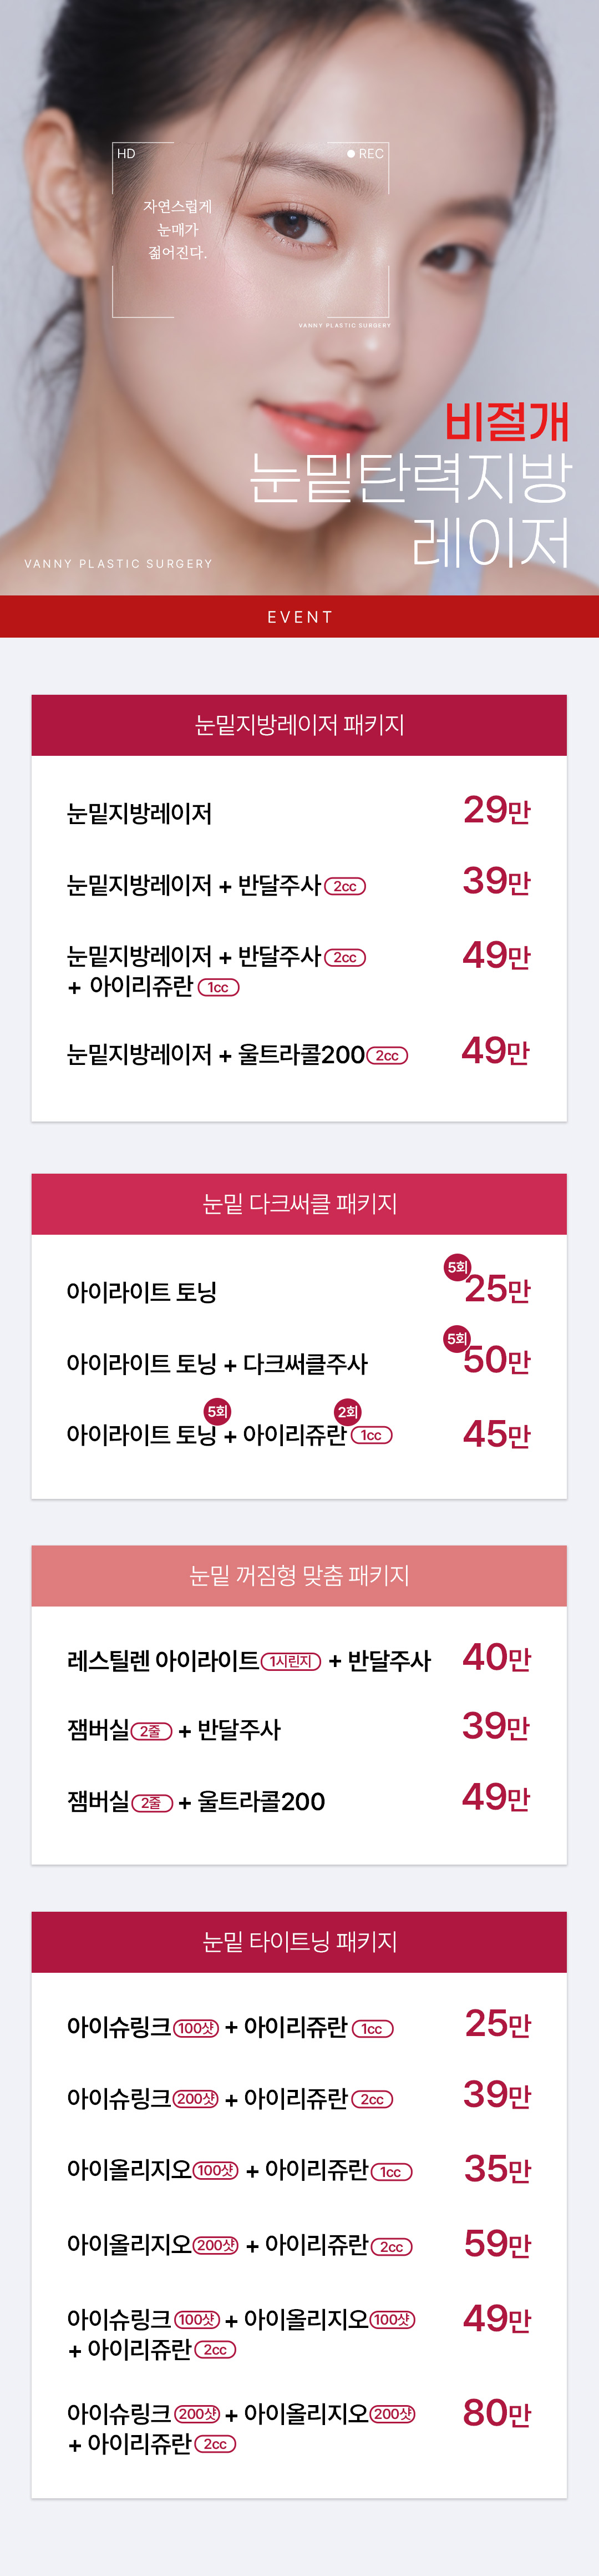
Task: Select the 아이라이트 토닝 + 다크써클주사 item
Action: click(x=217, y=1364)
